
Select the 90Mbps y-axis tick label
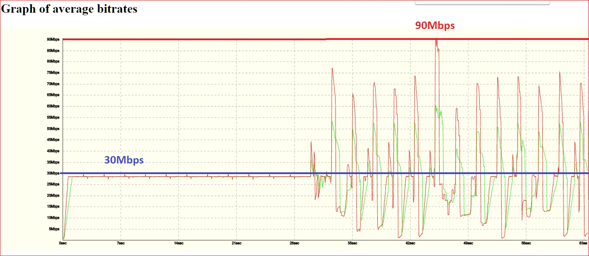tap(53, 40)
